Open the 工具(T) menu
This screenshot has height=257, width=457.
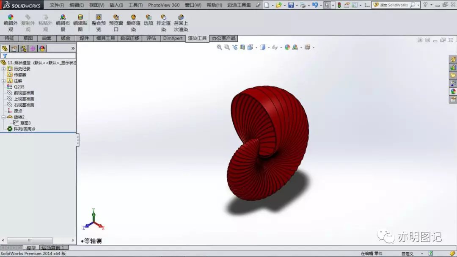click(x=135, y=5)
